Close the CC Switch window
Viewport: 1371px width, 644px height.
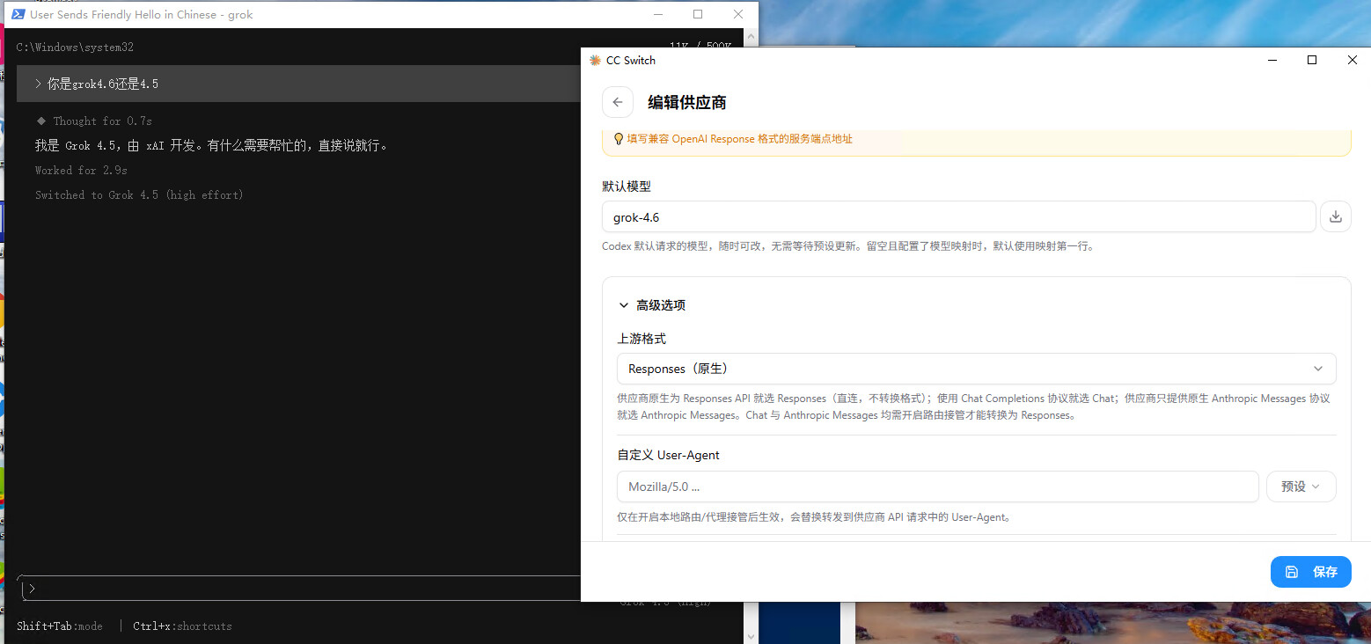1353,60
